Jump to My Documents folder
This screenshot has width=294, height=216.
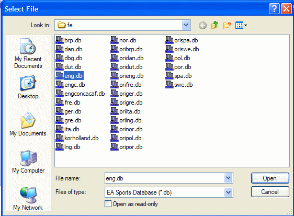[x=28, y=124]
